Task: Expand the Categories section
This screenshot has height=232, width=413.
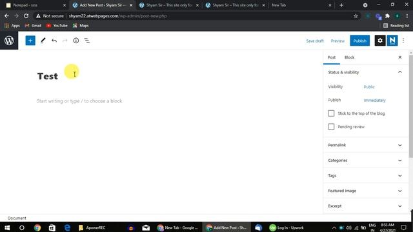Action: pos(366,160)
